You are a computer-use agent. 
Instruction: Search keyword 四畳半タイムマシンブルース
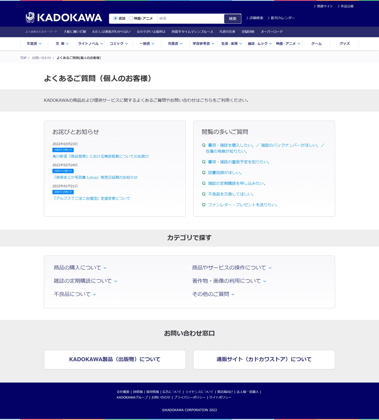(192, 31)
